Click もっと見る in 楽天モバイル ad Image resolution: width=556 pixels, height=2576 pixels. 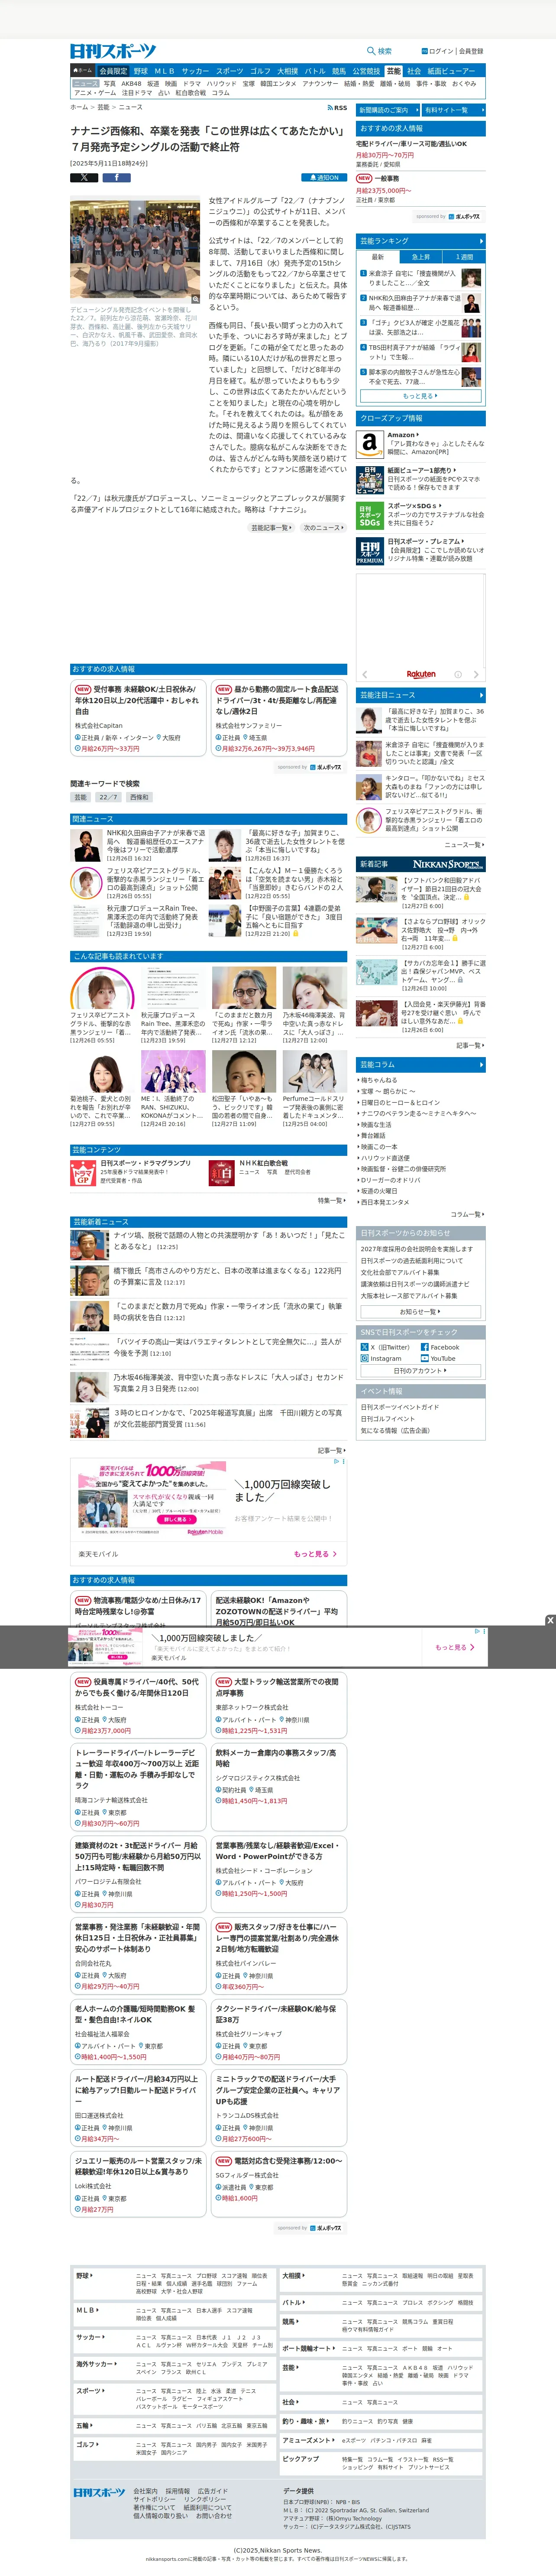click(316, 1554)
